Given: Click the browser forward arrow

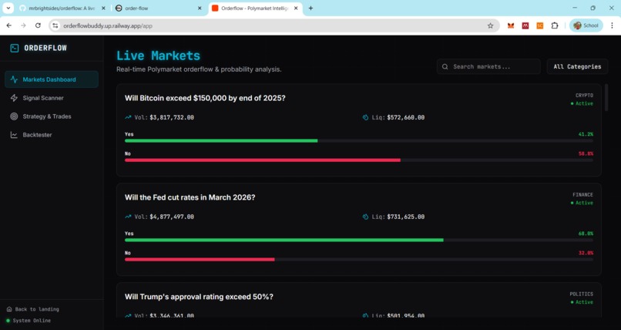Looking at the screenshot, I should click(x=23, y=25).
